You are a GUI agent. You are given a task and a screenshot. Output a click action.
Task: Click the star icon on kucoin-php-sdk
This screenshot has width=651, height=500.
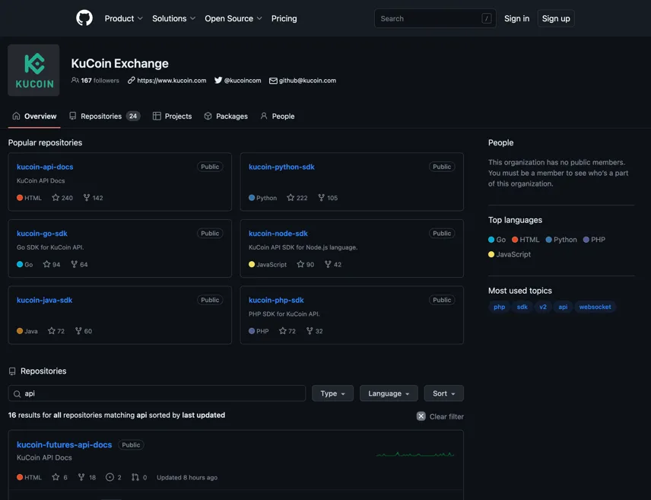pos(283,331)
